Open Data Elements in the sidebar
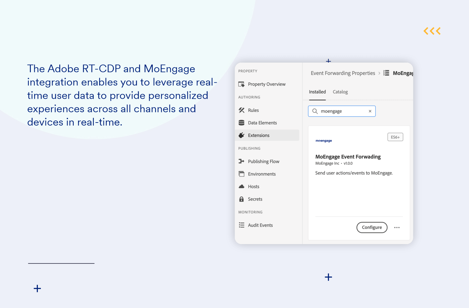Image resolution: width=469 pixels, height=308 pixels. [262, 123]
